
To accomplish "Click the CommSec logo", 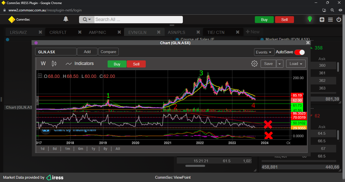I will click(x=19, y=19).
